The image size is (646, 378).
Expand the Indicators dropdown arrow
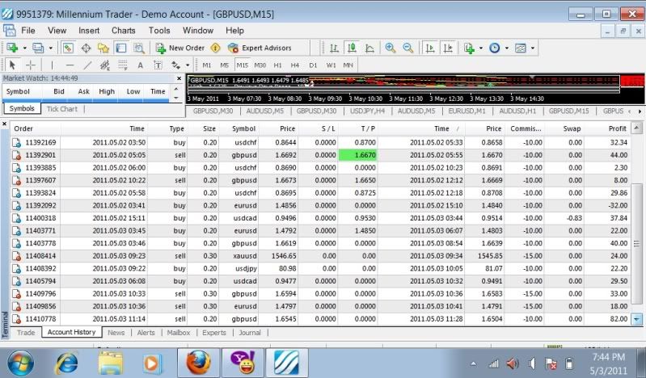click(x=481, y=48)
